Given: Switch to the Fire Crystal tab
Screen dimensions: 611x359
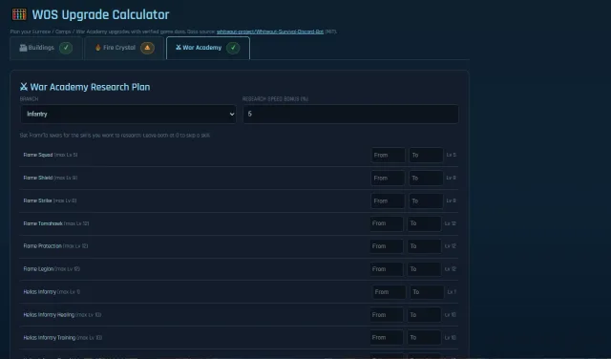Looking at the screenshot, I should (124, 48).
